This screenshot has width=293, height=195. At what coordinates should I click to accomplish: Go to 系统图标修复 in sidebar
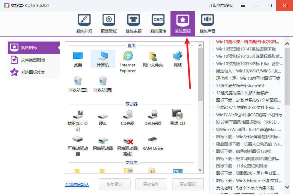pyautogui.click(x=34, y=72)
